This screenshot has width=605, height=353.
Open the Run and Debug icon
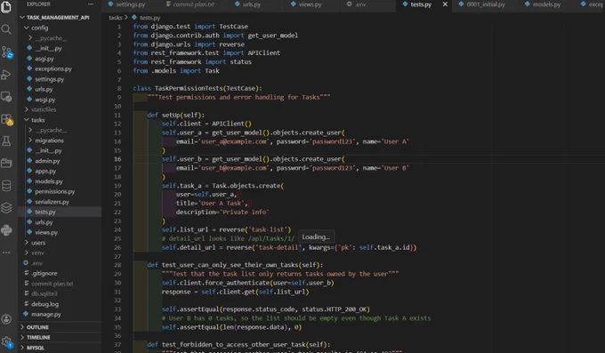pyautogui.click(x=6, y=75)
